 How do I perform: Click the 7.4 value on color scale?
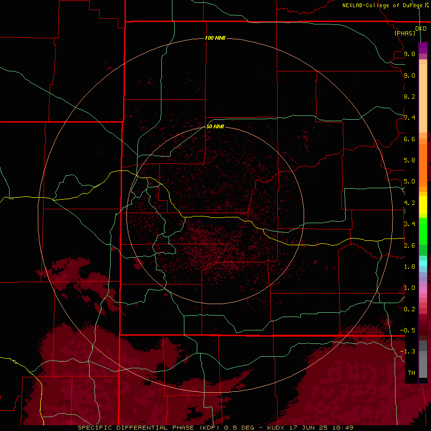pos(409,118)
